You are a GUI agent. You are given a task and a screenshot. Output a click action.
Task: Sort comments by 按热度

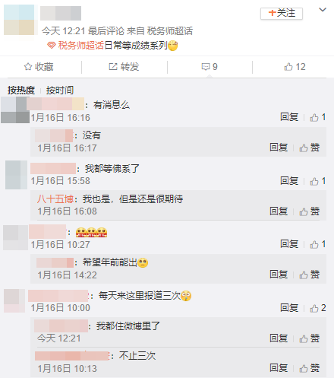coord(21,91)
